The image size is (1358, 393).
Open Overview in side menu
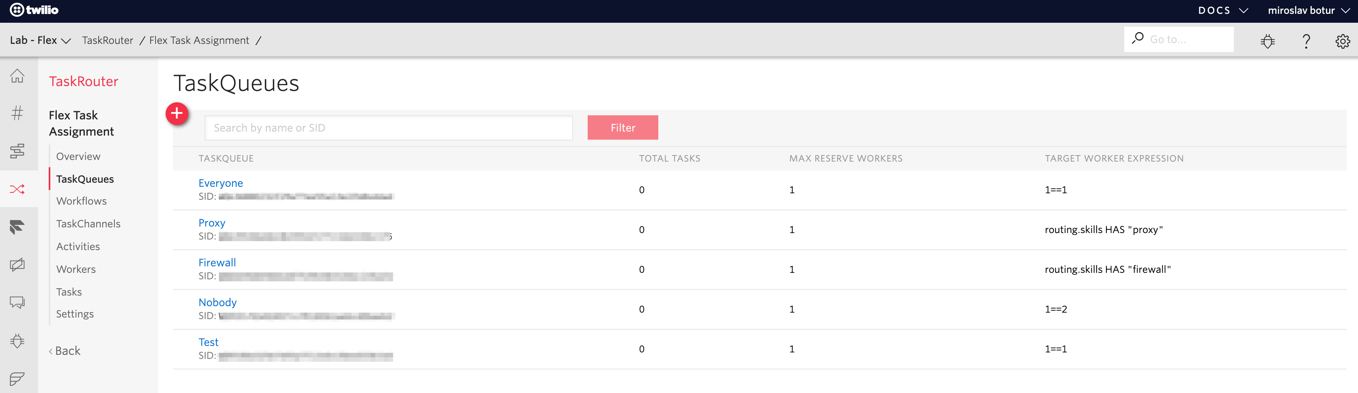[78, 157]
